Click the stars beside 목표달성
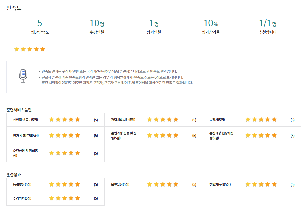Screen dimensions: 304x210 point(163,184)
